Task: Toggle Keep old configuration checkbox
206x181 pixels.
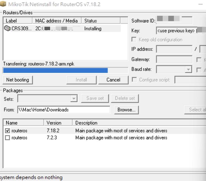Action: point(134,40)
